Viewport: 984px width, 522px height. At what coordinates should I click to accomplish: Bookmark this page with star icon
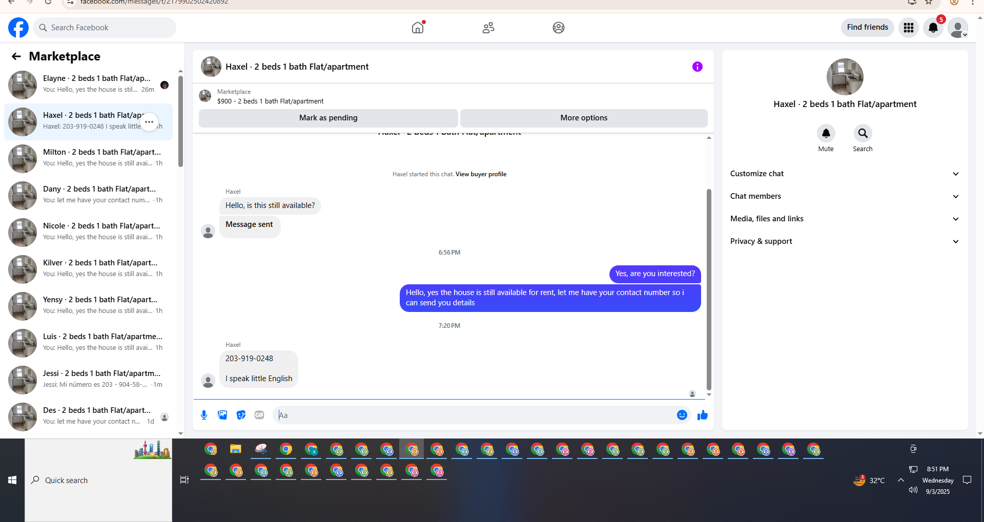929,2
